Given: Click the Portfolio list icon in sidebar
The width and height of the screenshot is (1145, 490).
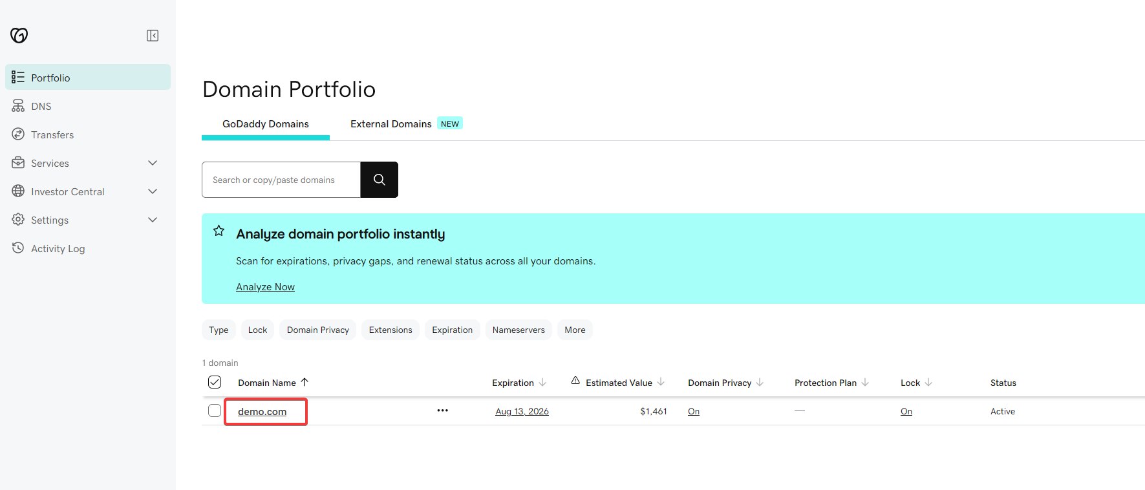Looking at the screenshot, I should coord(18,78).
